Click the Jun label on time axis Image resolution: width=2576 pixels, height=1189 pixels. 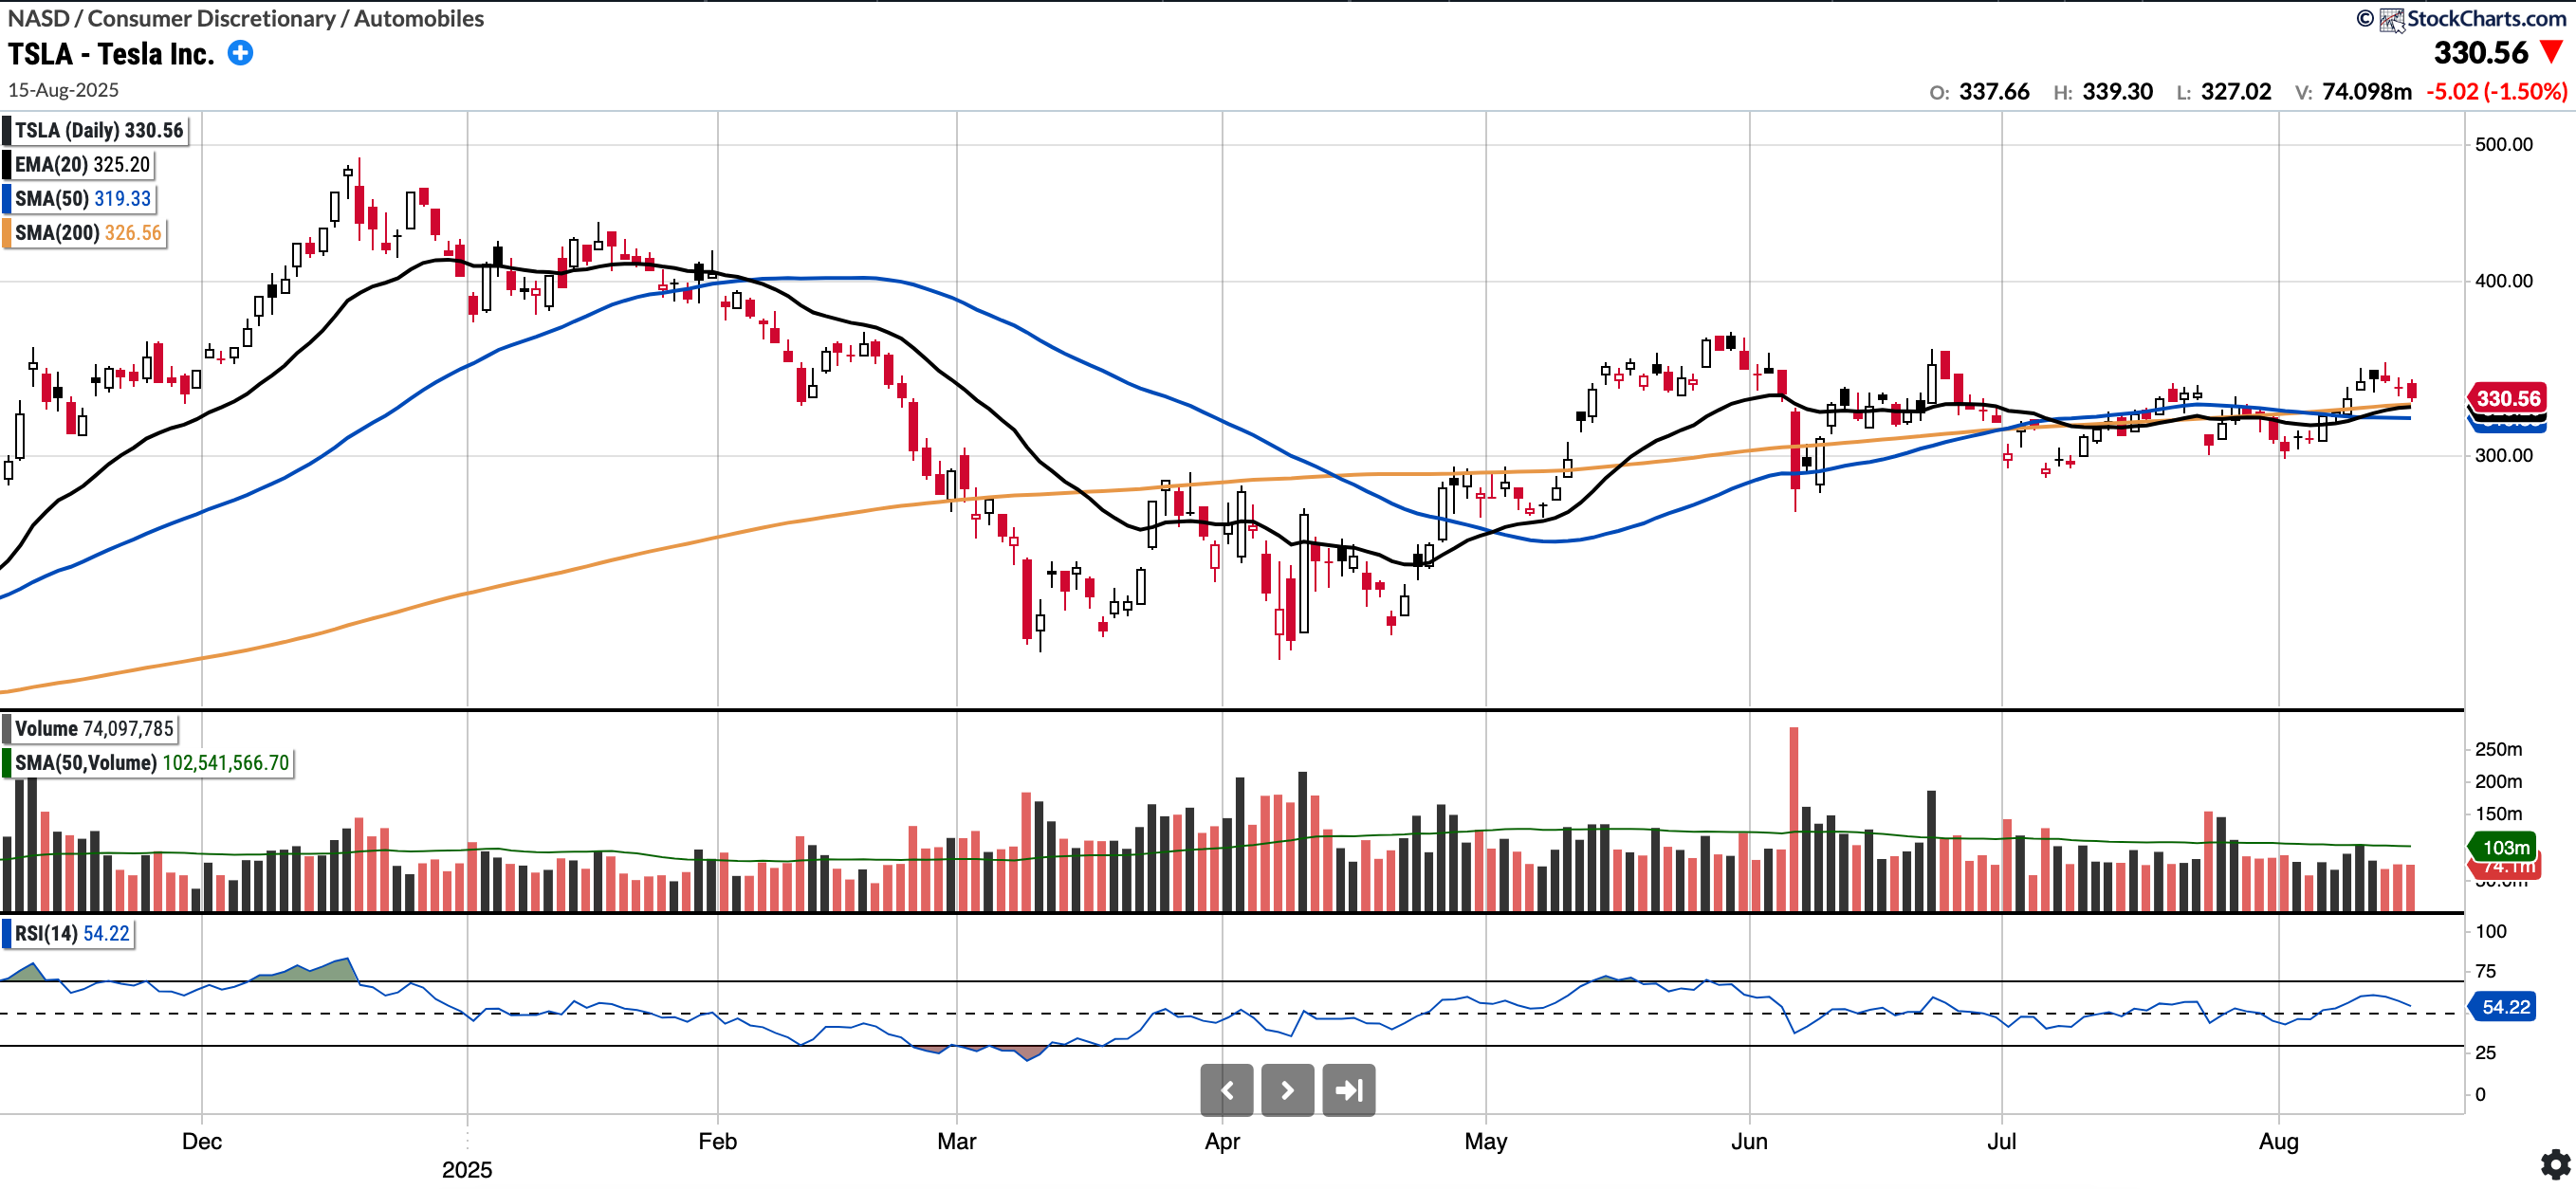click(1749, 1141)
